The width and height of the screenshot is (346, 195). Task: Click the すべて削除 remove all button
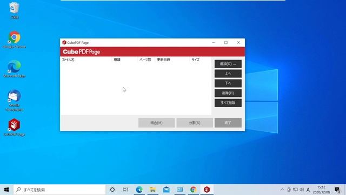point(228,103)
